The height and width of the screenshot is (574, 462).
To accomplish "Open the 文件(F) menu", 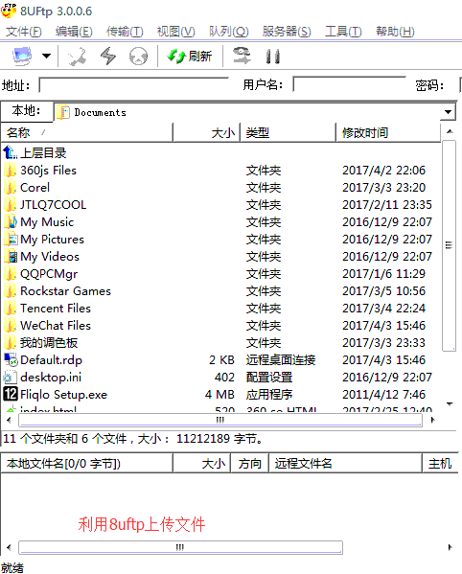I will (24, 32).
